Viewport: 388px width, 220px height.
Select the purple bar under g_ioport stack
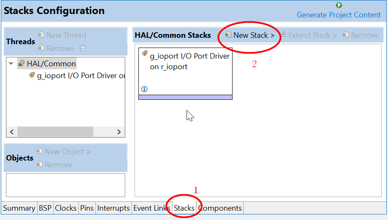(185, 97)
